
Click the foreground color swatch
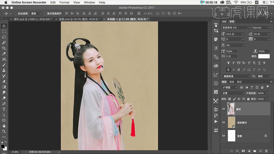[2, 146]
